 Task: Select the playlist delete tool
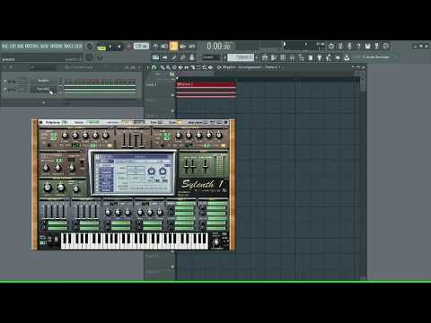coord(174,67)
